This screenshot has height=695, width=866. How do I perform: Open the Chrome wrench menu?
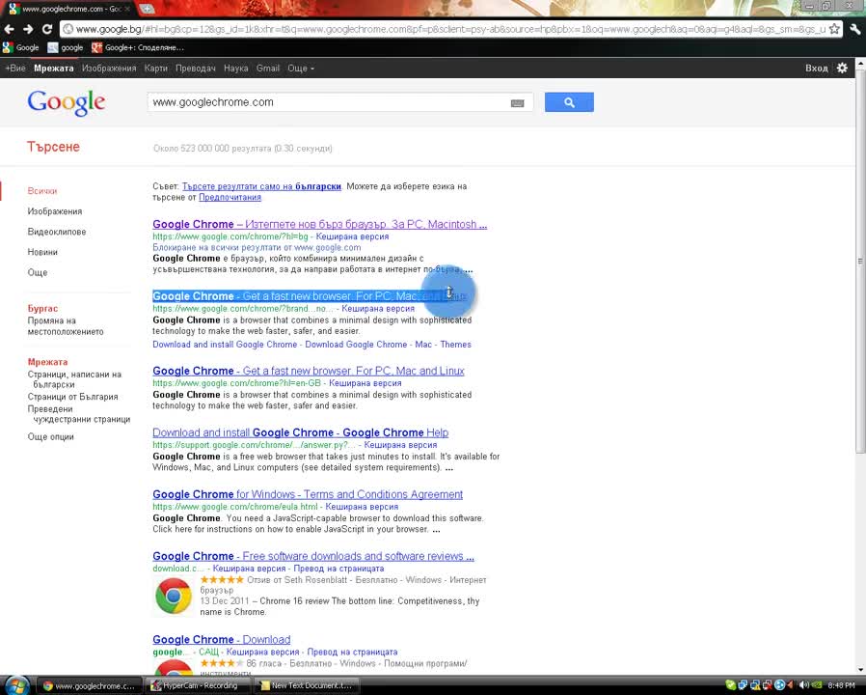(x=855, y=29)
